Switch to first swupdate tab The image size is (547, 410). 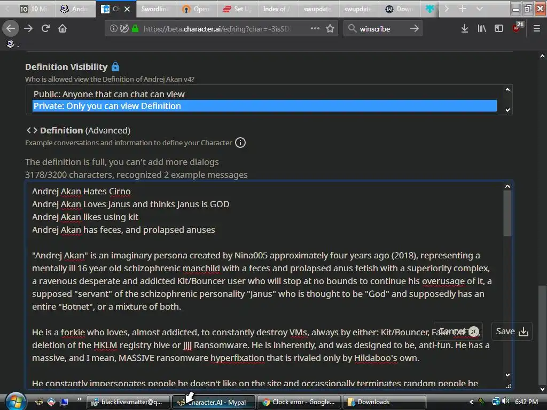tap(318, 9)
